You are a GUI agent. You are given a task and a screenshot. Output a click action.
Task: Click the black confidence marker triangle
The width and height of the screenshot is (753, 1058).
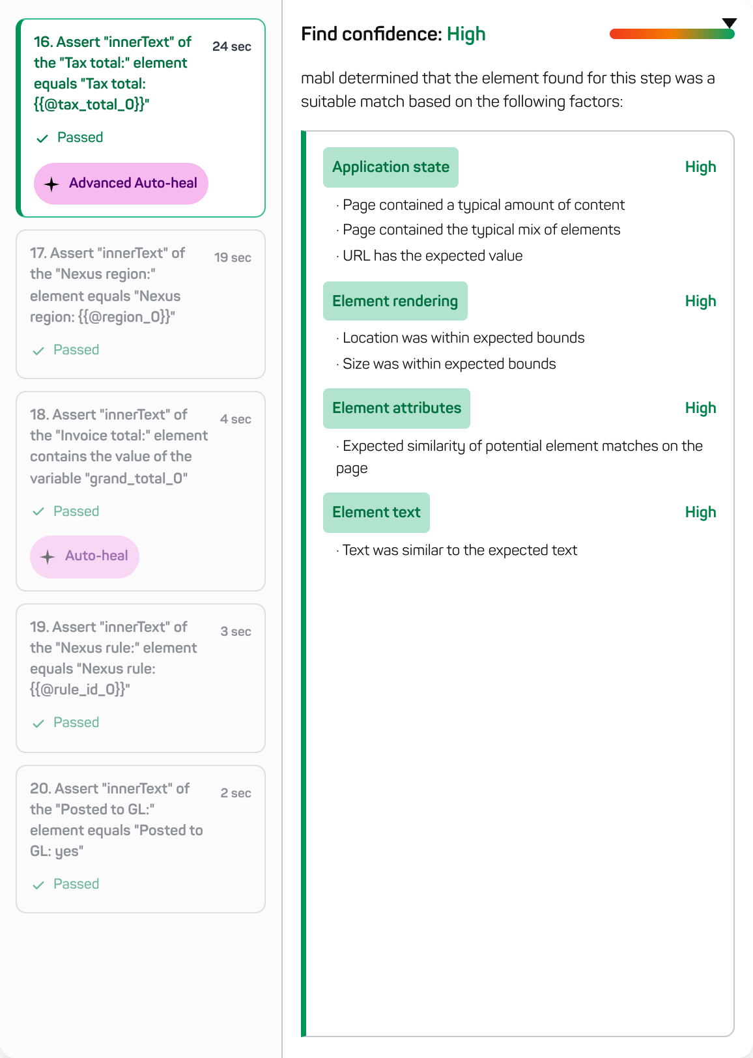coord(730,23)
